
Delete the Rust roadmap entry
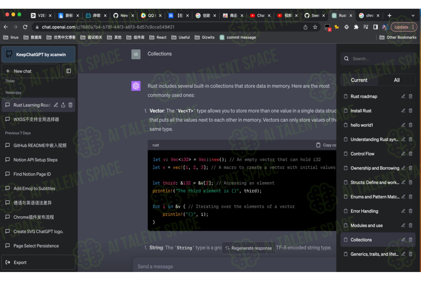pyautogui.click(x=411, y=96)
